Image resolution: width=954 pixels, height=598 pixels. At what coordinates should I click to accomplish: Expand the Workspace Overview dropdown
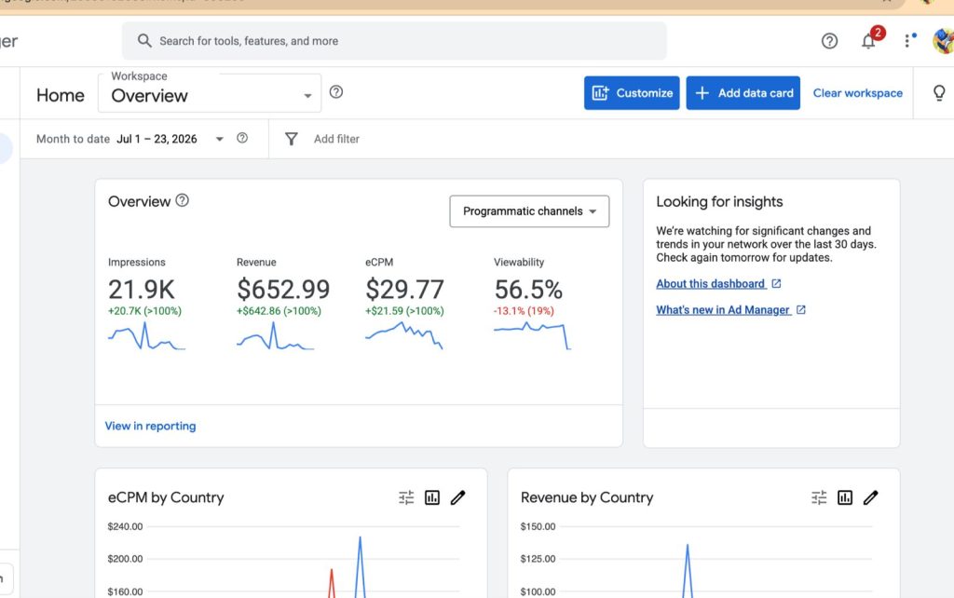(x=210, y=92)
